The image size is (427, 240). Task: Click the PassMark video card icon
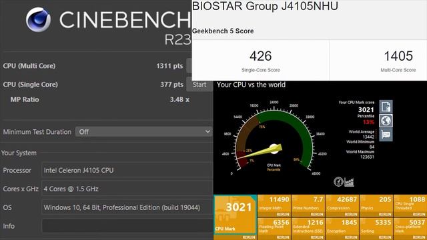[386, 135]
